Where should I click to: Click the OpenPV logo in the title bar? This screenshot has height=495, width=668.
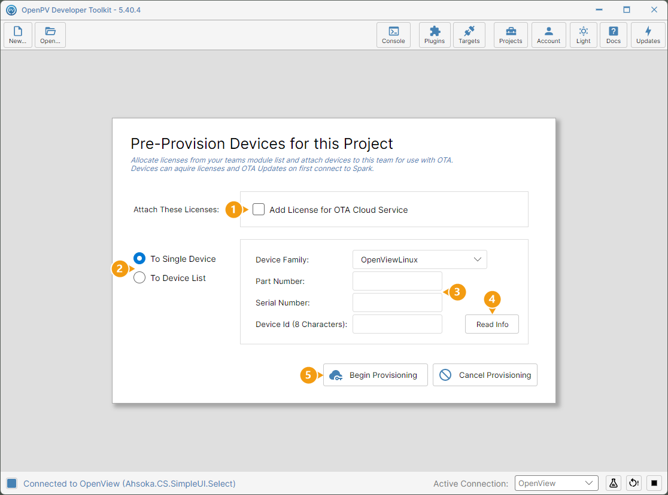tap(11, 10)
